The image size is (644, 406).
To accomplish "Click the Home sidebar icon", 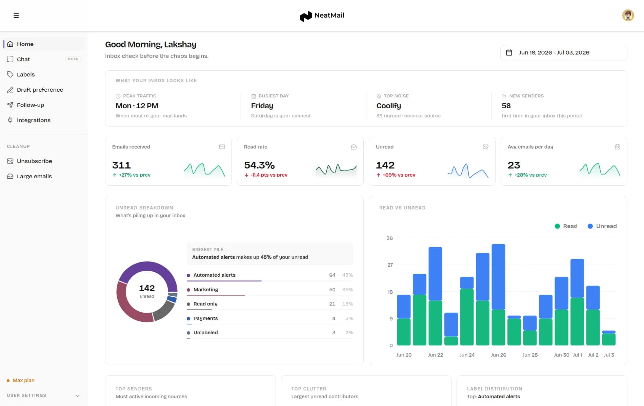I will 10,44.
